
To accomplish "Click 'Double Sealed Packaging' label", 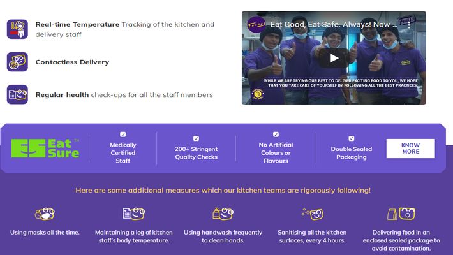I will [x=352, y=153].
